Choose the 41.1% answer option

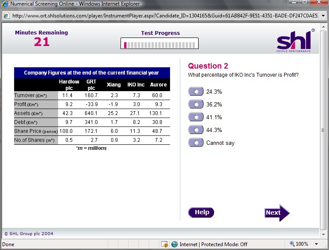(x=196, y=117)
